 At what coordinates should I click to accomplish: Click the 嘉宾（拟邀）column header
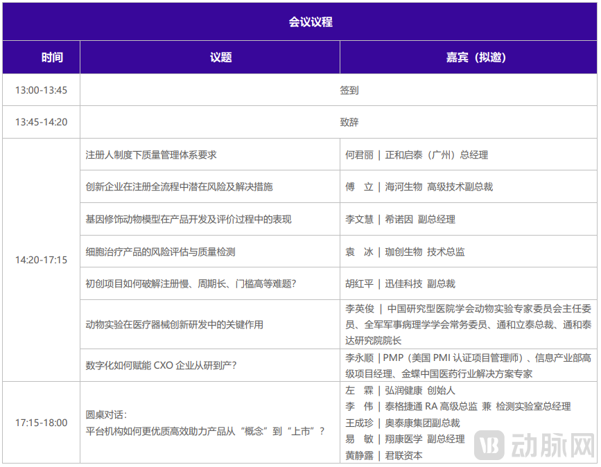469,57
